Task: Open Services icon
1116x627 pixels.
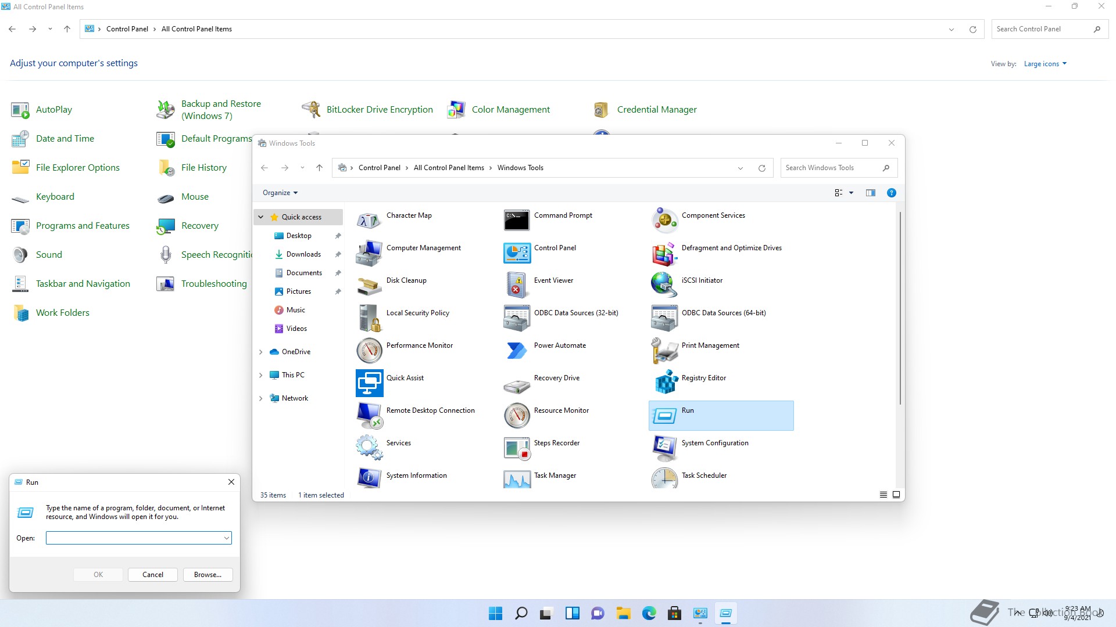Action: (369, 448)
